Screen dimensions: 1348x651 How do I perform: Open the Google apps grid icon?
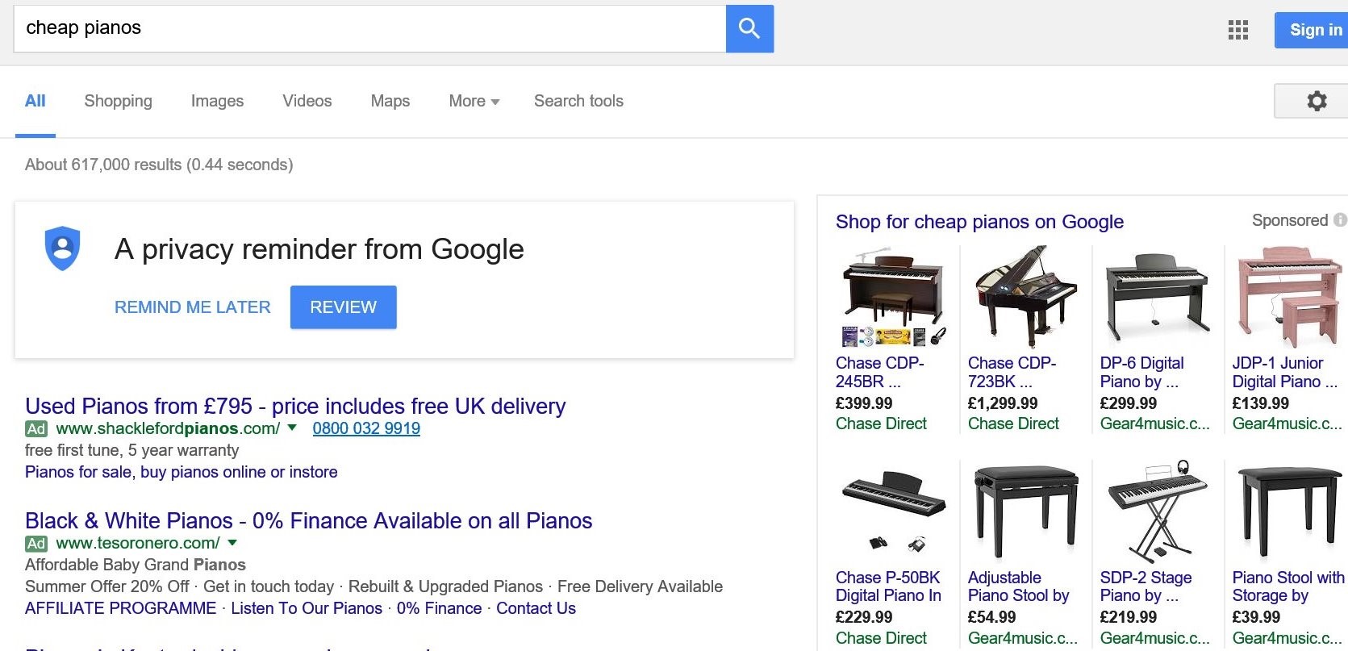click(x=1237, y=31)
